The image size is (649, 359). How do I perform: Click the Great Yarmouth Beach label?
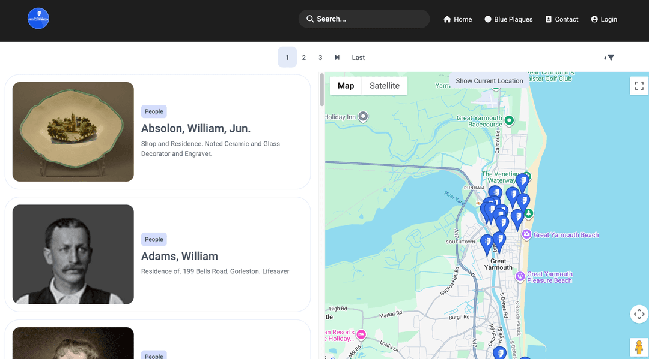pos(566,235)
